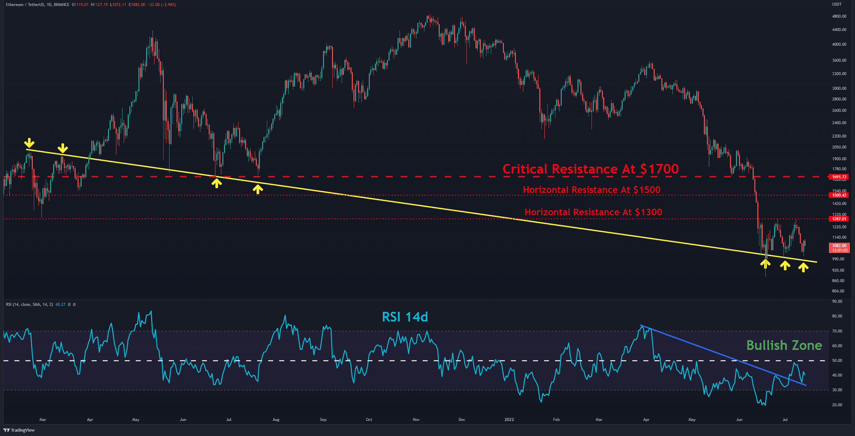Click the Oct time axis label

pos(369,420)
